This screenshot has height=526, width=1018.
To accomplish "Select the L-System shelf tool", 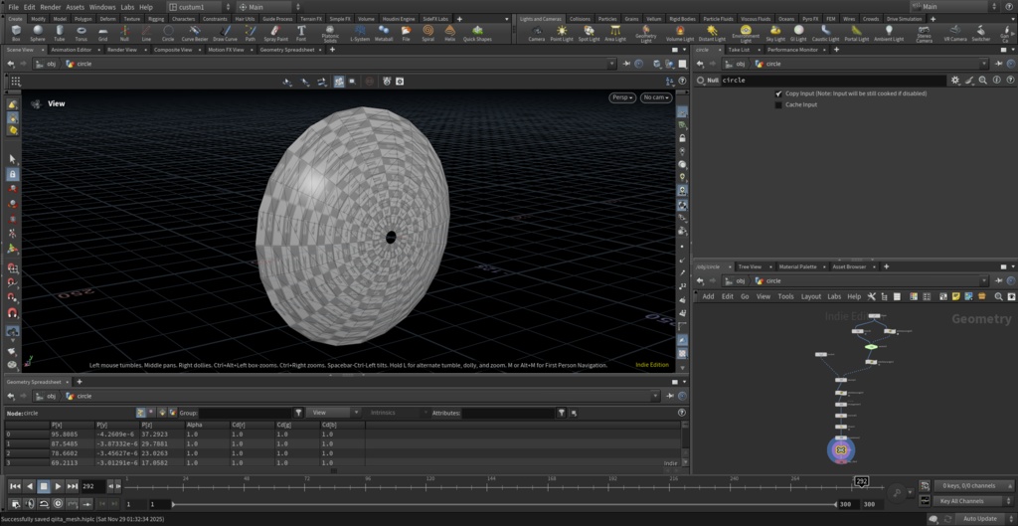I will [x=360, y=33].
